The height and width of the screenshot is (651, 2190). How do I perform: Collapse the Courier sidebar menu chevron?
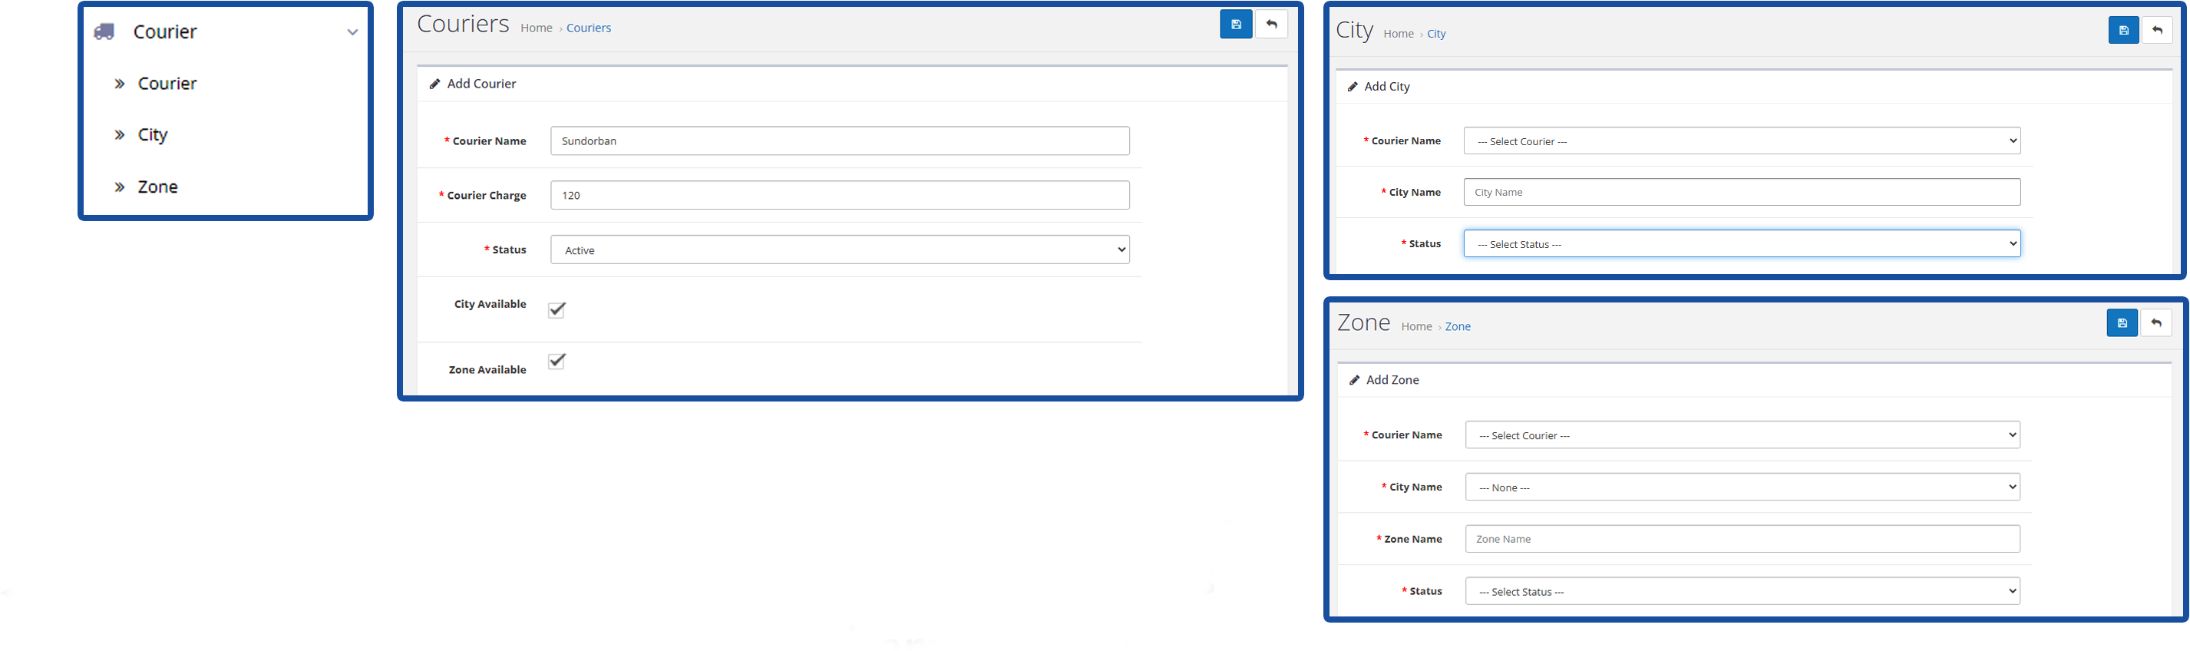[x=352, y=32]
